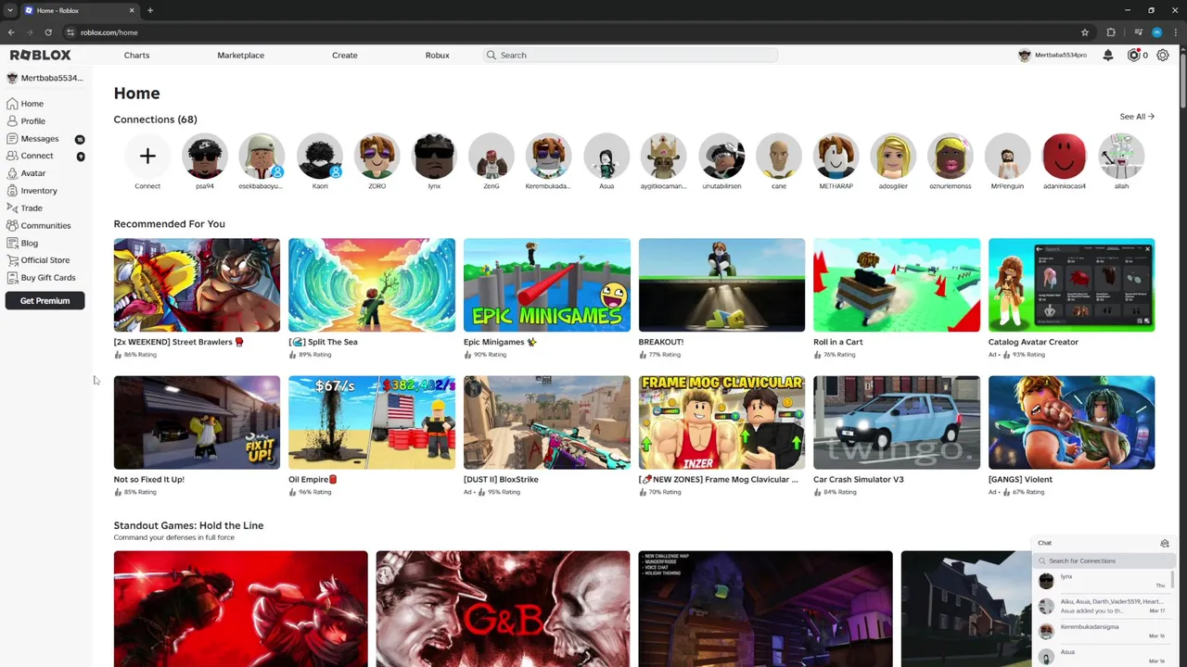Select the Marketplace nav item

[x=241, y=56]
